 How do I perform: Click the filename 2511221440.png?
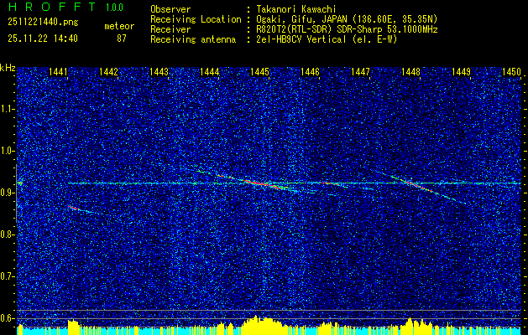(x=43, y=23)
